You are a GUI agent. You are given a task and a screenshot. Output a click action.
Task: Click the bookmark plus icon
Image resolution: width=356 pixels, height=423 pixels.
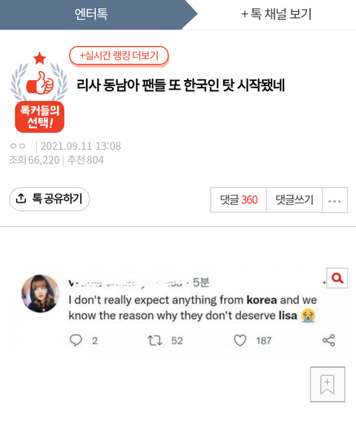(x=327, y=384)
